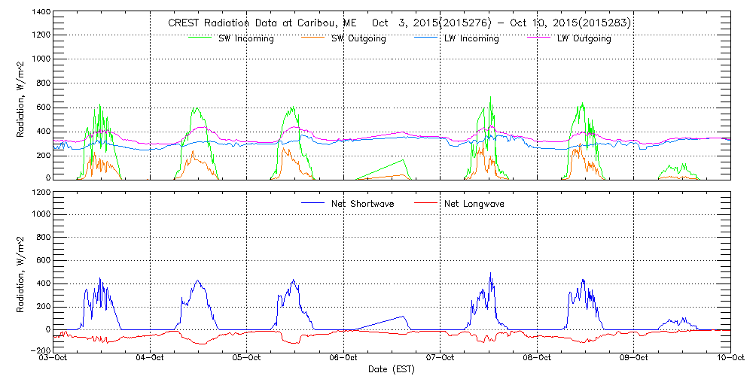
Task: Click the 1400 y-axis tick label
Action: click(41, 14)
